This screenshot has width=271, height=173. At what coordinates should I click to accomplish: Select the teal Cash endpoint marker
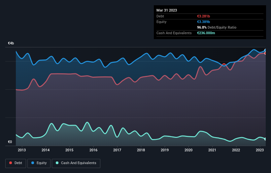265,139
